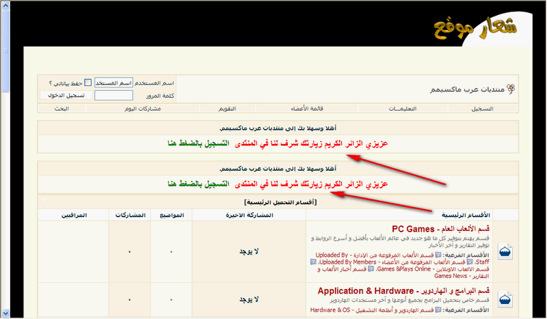Click لا يوجد in the PC Games row

click(249, 251)
